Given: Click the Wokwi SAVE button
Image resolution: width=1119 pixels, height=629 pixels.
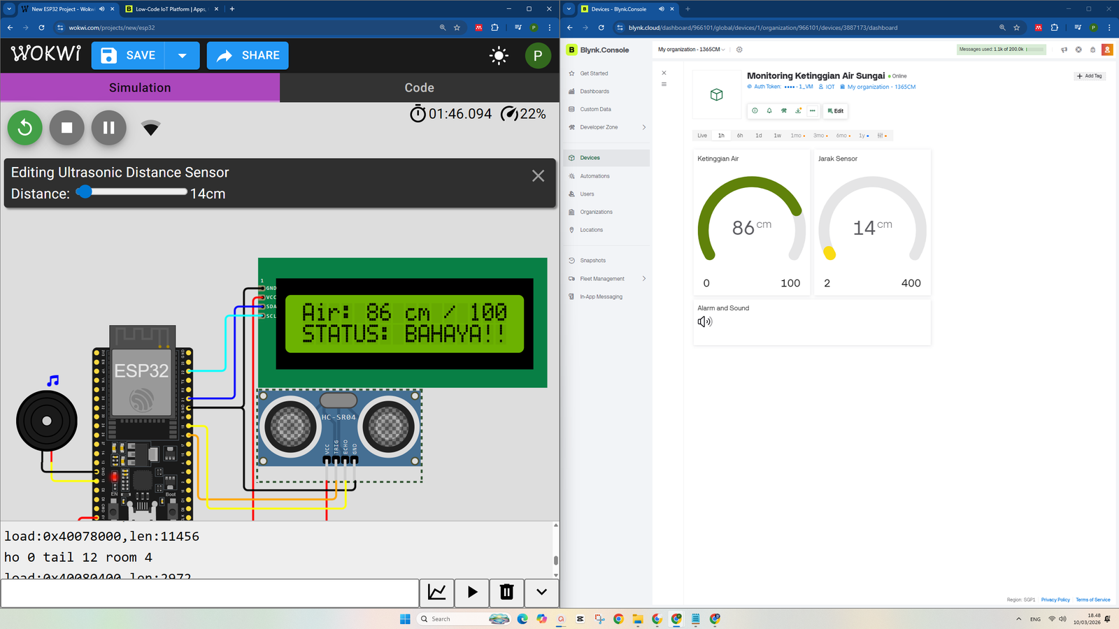Looking at the screenshot, I should click(128, 55).
